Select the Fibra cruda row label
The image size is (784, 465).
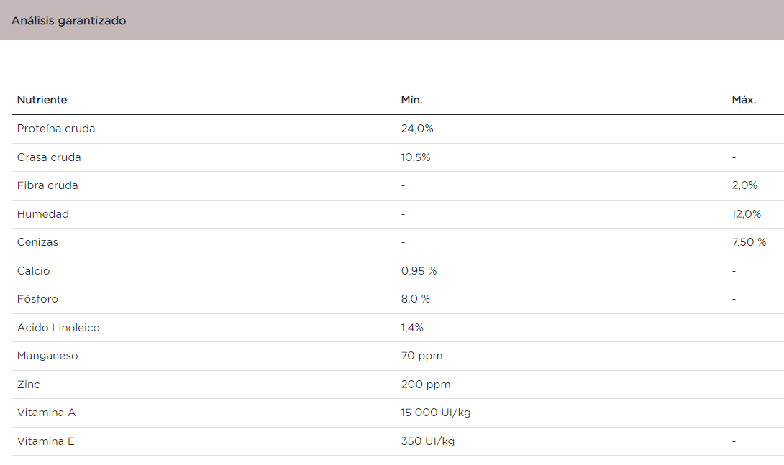tap(47, 185)
